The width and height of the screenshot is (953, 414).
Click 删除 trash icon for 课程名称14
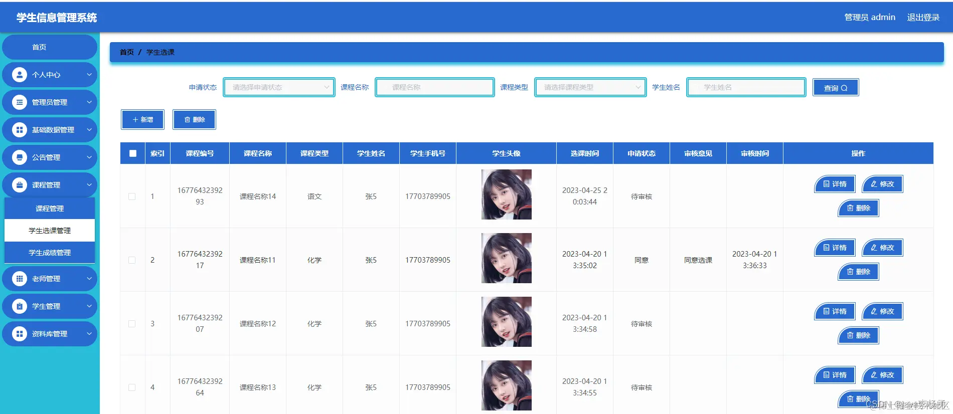point(850,208)
